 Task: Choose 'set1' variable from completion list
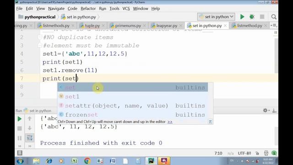point(132,97)
